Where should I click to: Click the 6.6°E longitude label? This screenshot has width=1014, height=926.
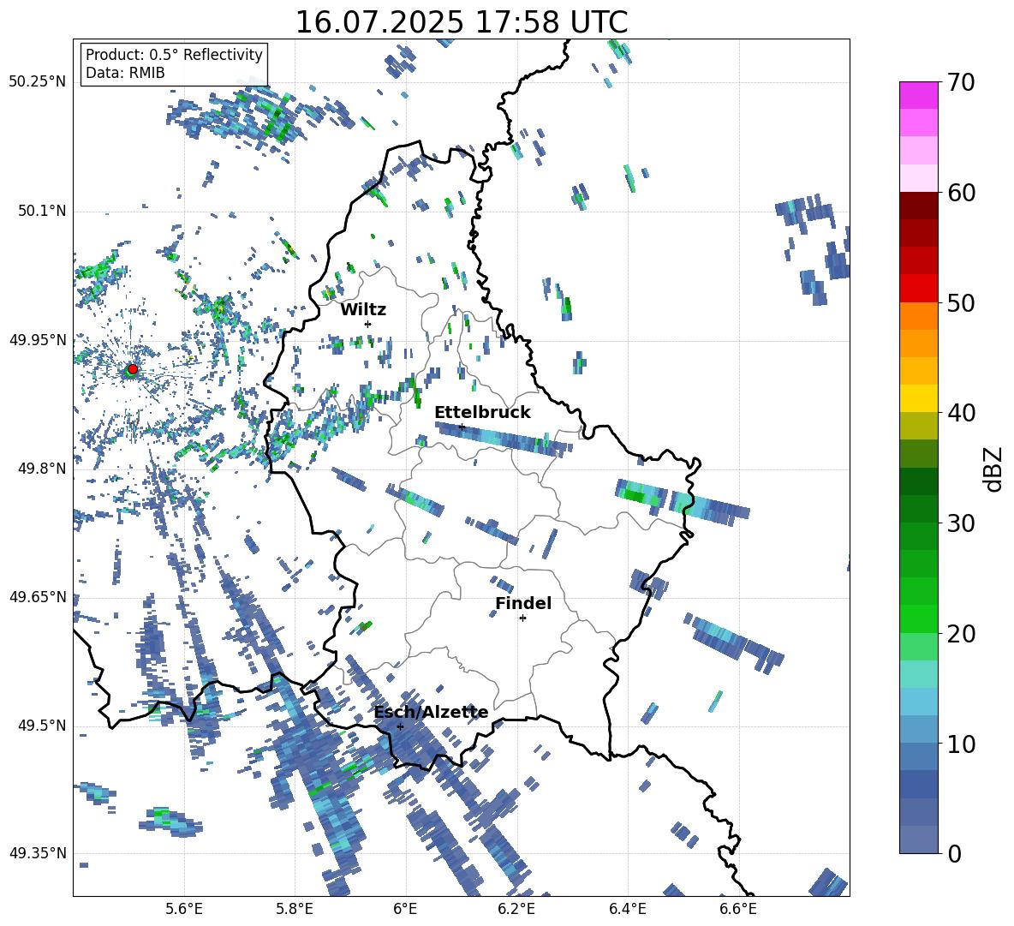point(738,909)
